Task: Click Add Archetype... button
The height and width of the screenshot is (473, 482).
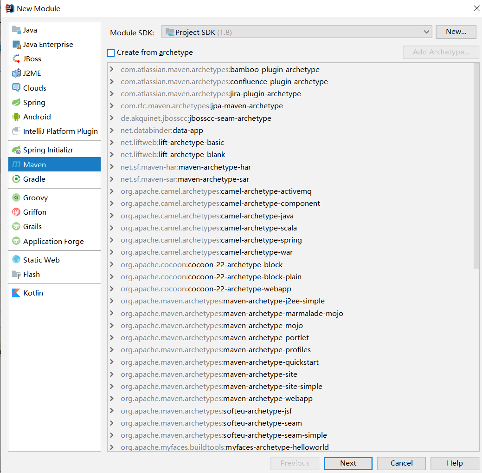Action: (441, 52)
